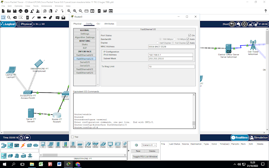The image size is (269, 168).
Task: Click New scenario button
Action: tap(138, 151)
